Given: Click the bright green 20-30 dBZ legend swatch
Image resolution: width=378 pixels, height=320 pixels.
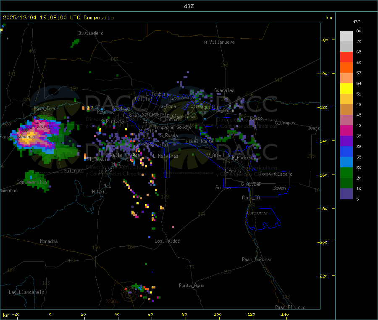Looking at the screenshot, I should [346, 172].
